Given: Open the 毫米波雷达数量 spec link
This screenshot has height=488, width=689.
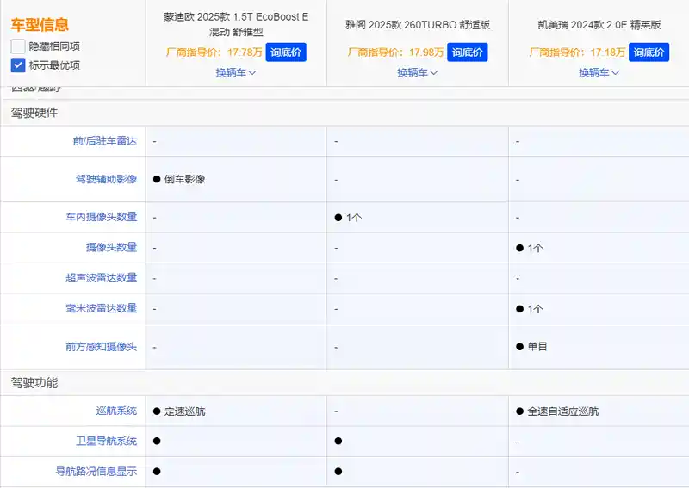Looking at the screenshot, I should pos(102,308).
